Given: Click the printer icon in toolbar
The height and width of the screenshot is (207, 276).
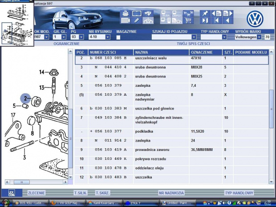Looking at the screenshot, I should pyautogui.click(x=126, y=13).
